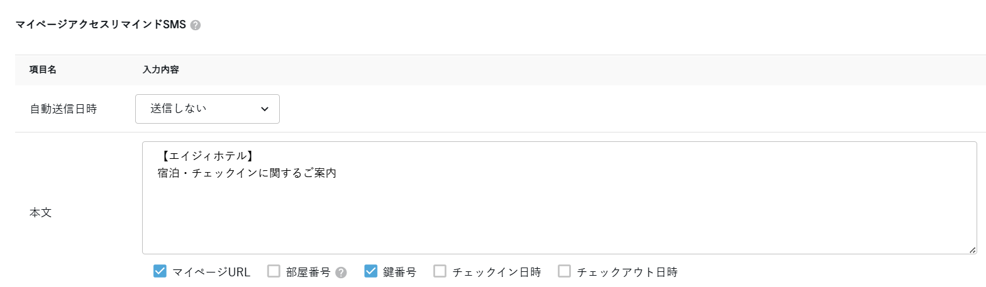Click the resize handle of the 本文 textarea
This screenshot has width=986, height=287.
click(x=972, y=250)
